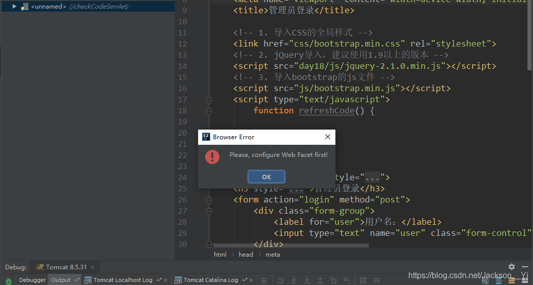Click the "Debug:" tool window label

[x=16, y=267]
